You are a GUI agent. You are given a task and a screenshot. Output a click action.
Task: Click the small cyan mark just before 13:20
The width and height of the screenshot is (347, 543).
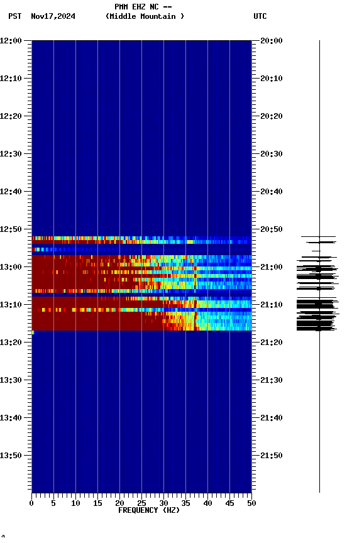coord(33,332)
